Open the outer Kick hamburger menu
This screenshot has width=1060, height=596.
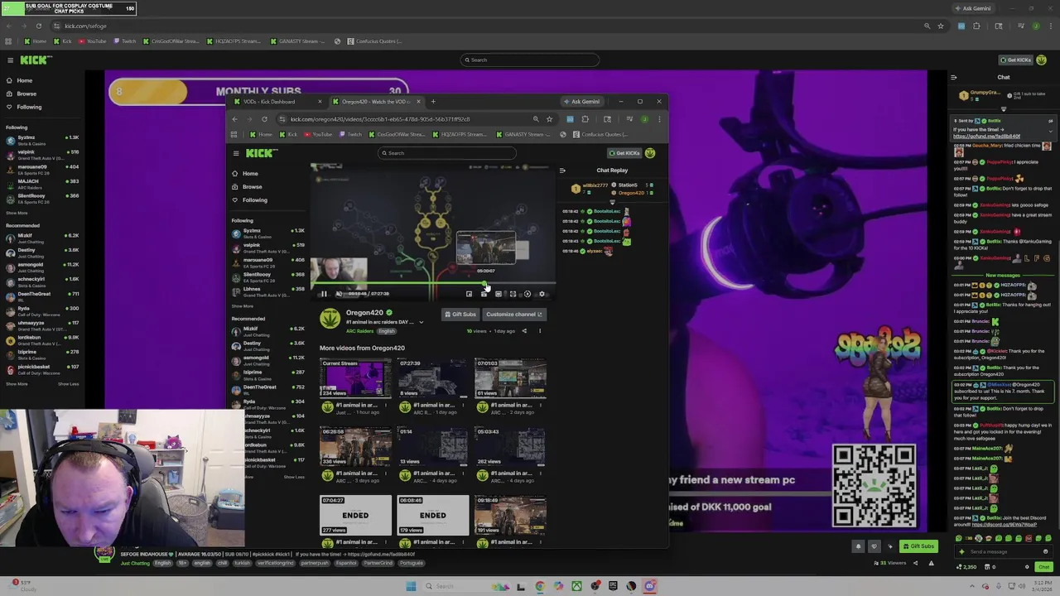tap(10, 60)
